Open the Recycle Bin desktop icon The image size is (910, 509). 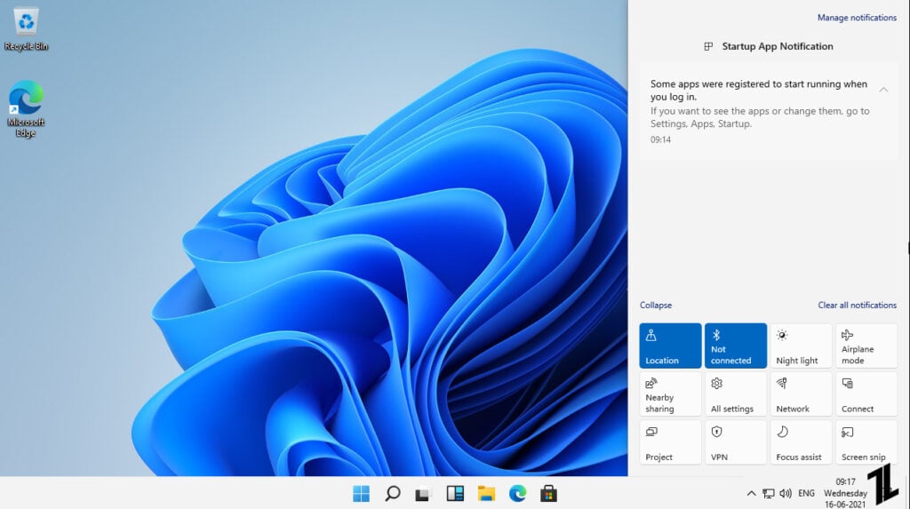coord(26,29)
